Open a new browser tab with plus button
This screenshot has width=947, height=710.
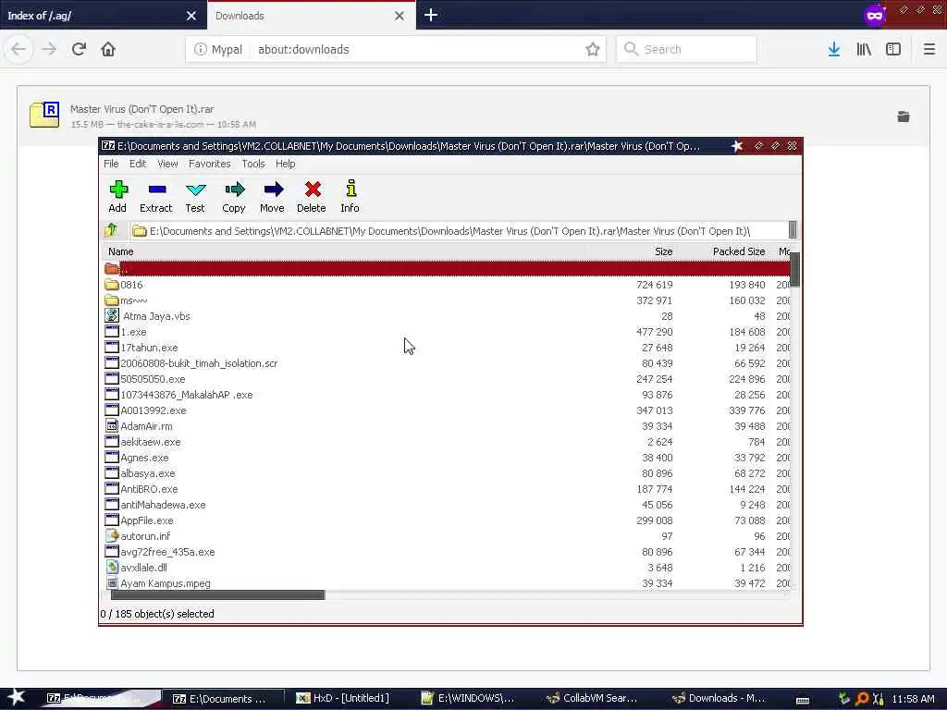(431, 15)
